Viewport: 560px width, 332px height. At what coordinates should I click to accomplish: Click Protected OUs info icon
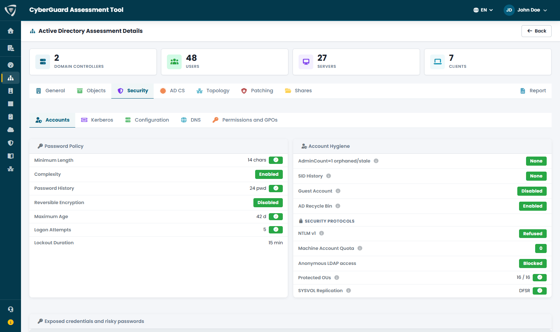pyautogui.click(x=337, y=277)
